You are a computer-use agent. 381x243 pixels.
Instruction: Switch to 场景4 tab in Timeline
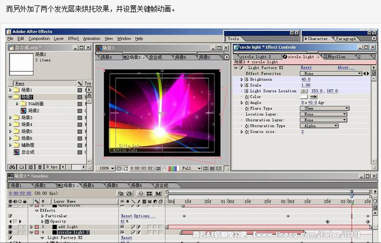pos(88,186)
